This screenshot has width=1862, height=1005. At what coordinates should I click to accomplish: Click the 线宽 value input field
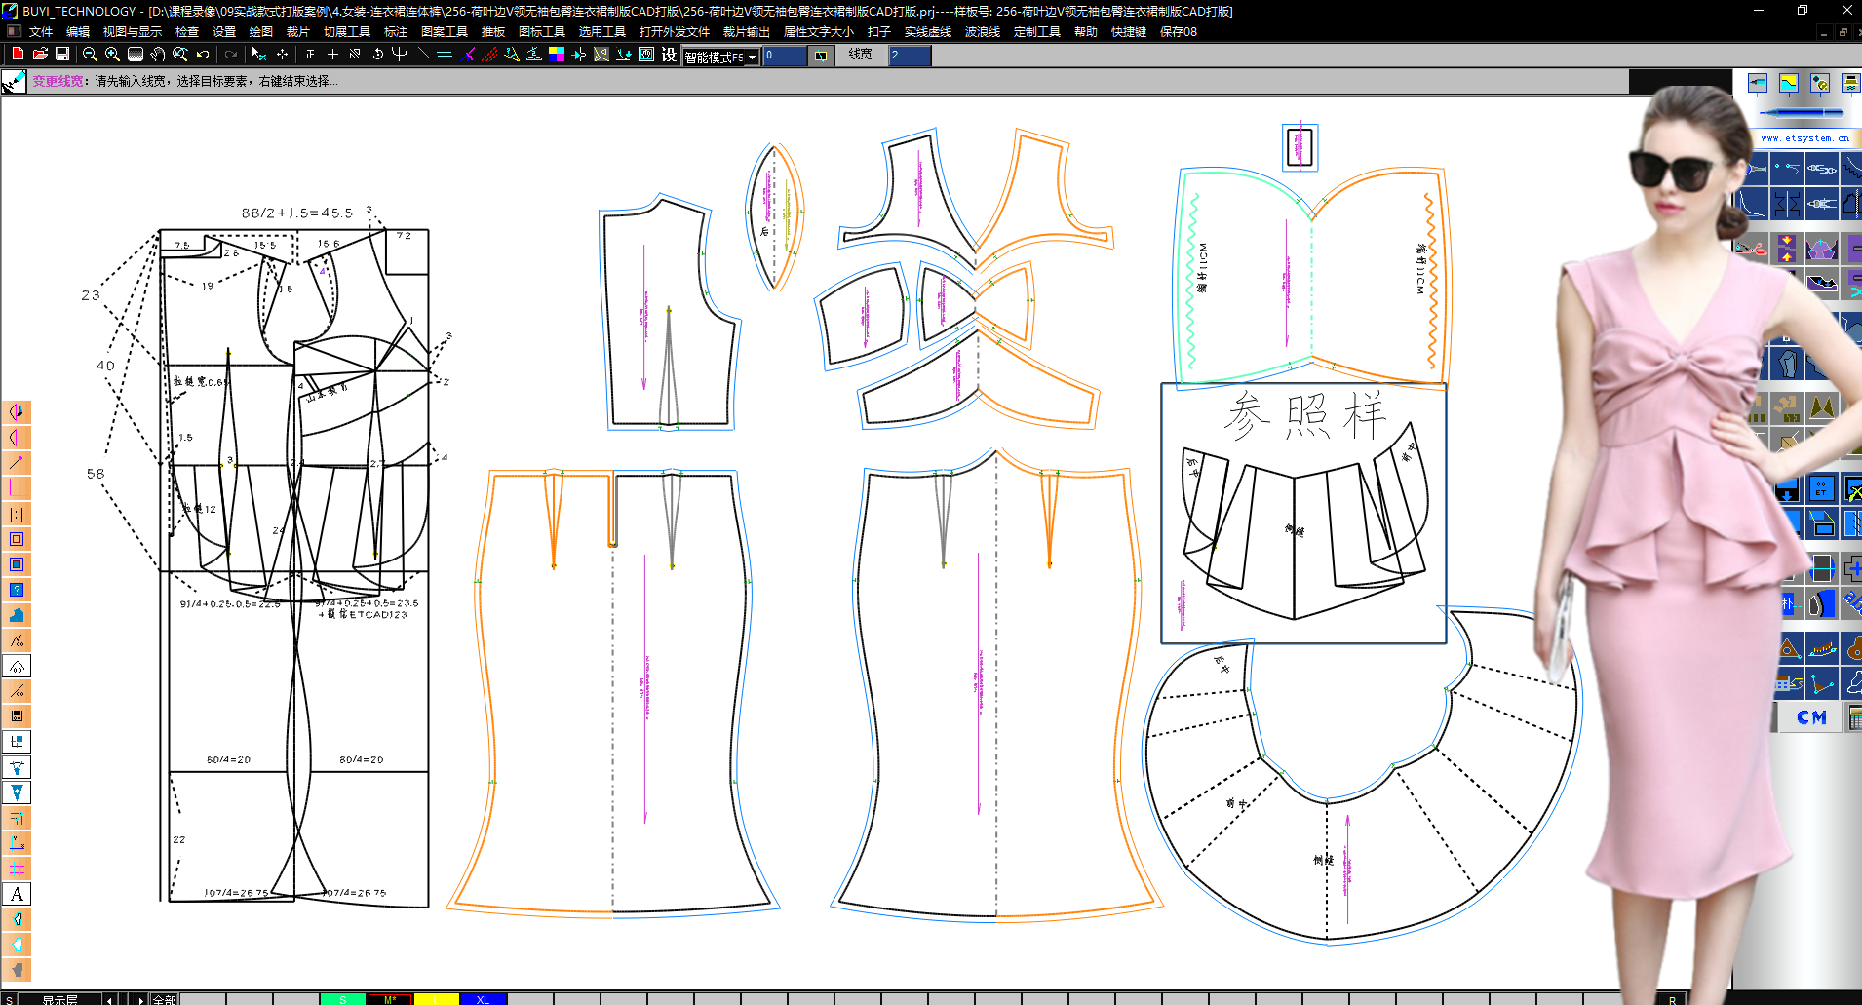909,56
